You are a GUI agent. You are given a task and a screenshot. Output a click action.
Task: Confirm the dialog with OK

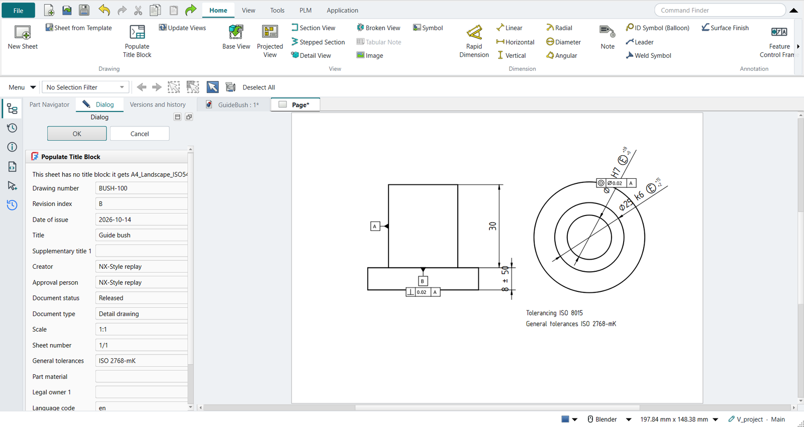pos(77,134)
